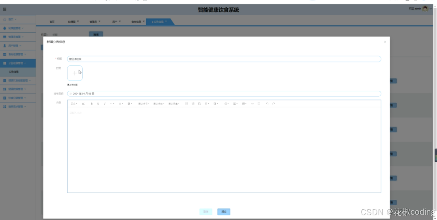
Task: Open the 发布日期 date picker field
Action: 224,94
